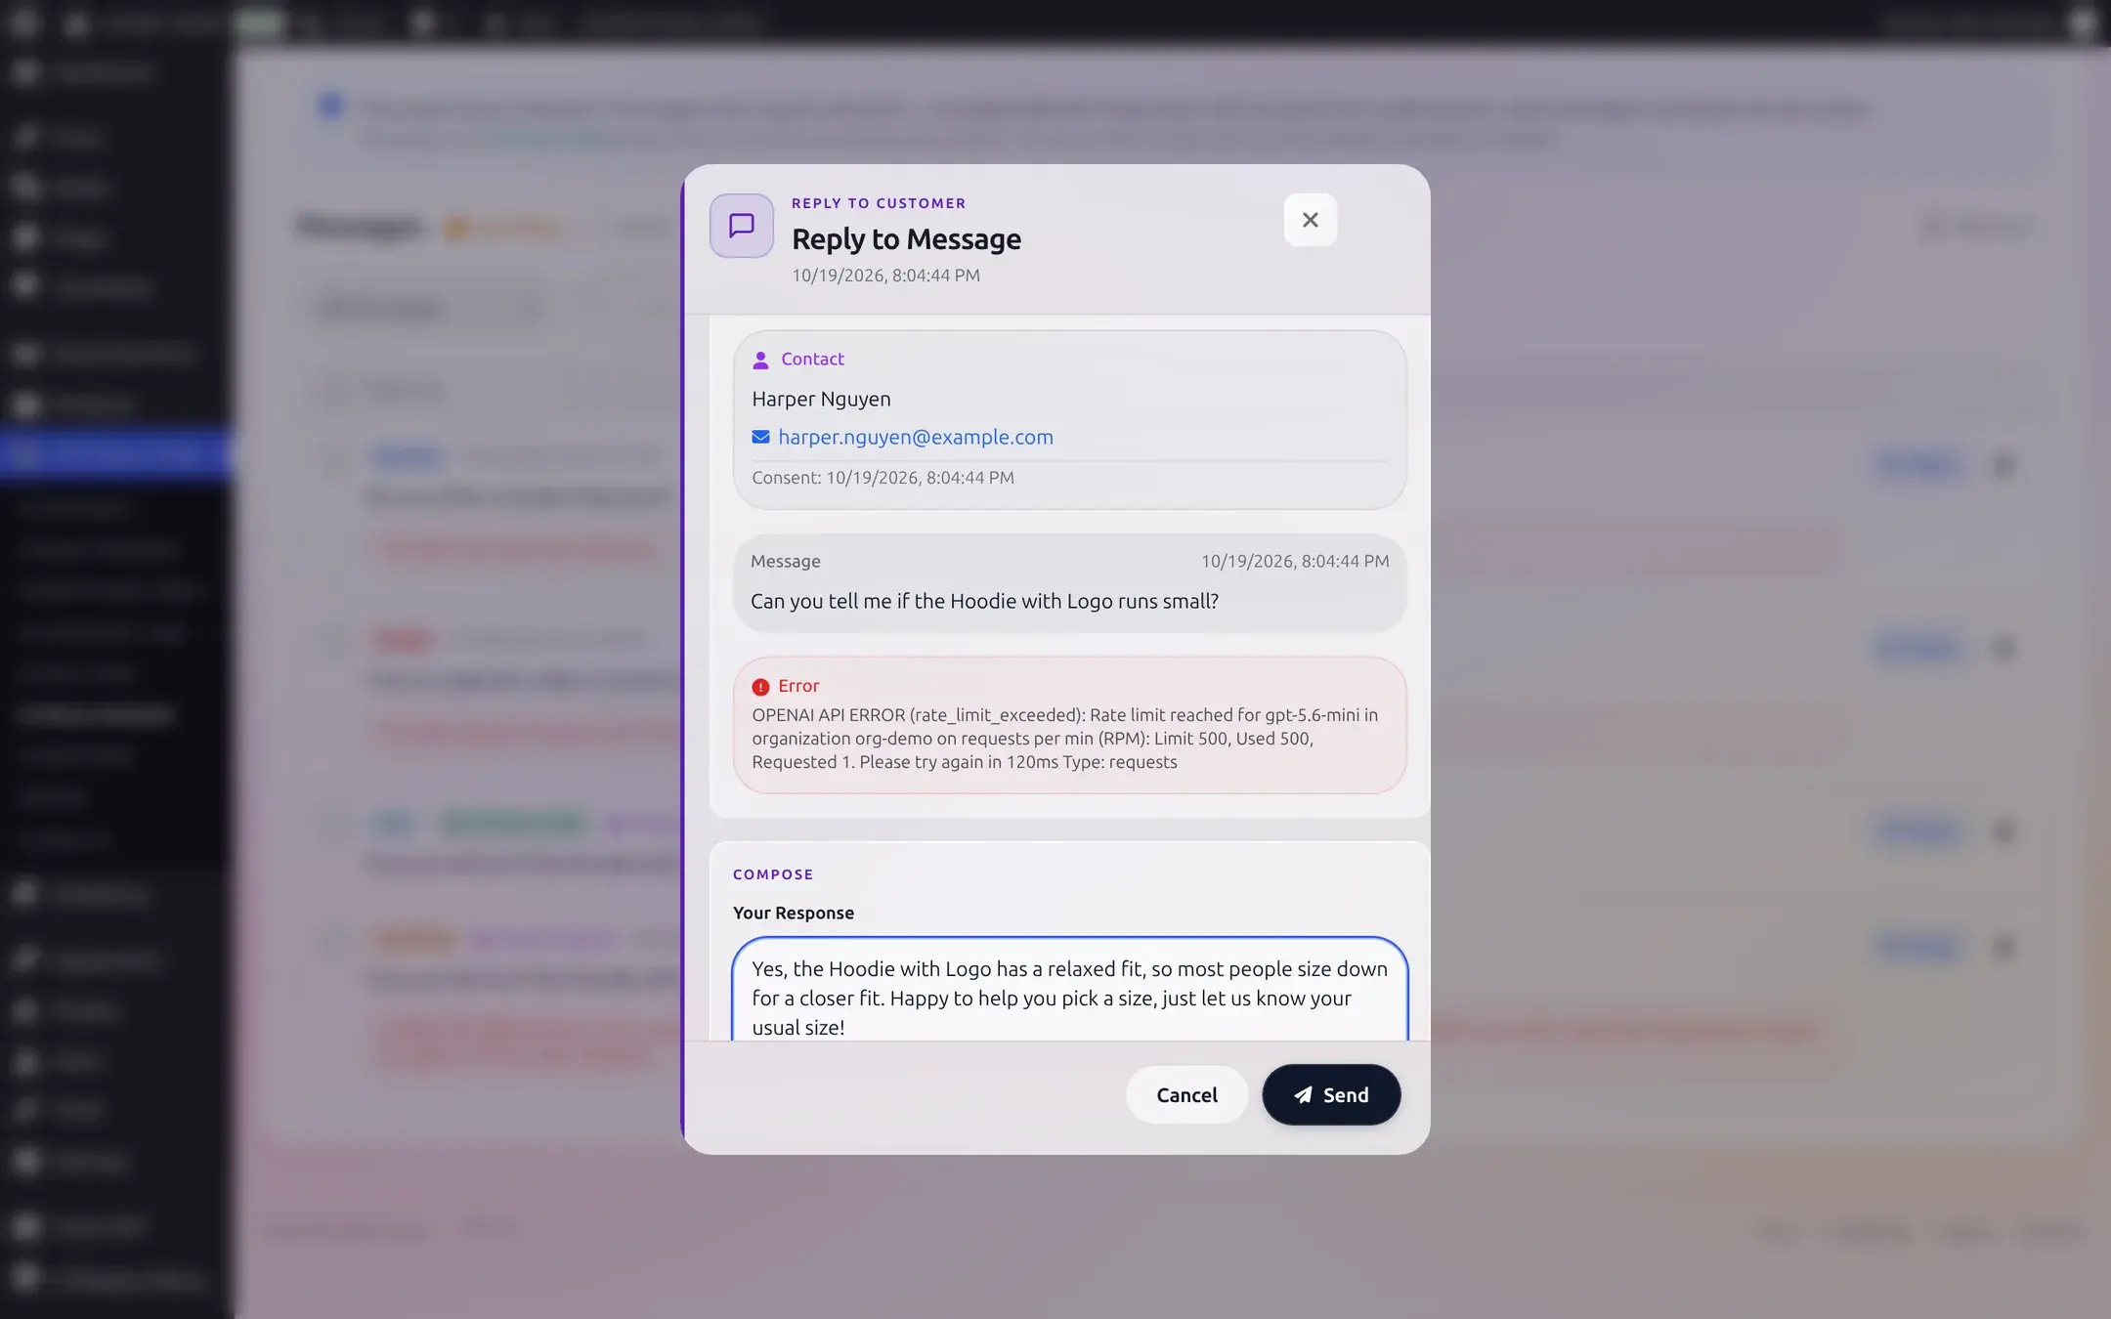Select the customer name Harper Nguyen

point(821,399)
